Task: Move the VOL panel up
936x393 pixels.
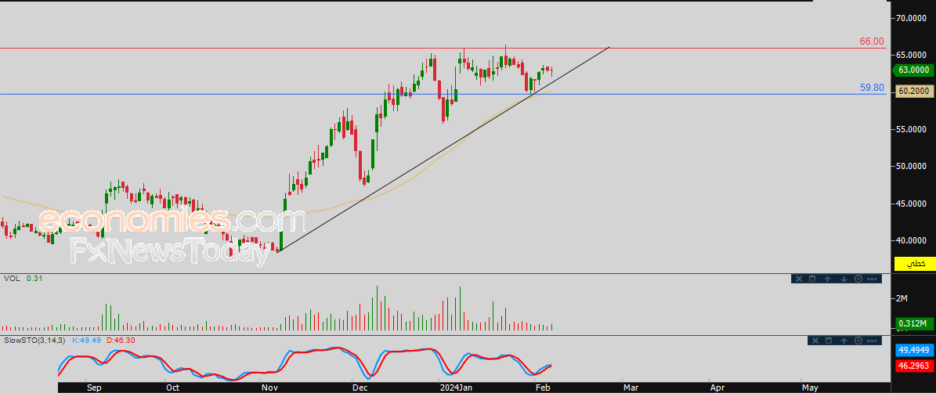Action: coord(828,279)
